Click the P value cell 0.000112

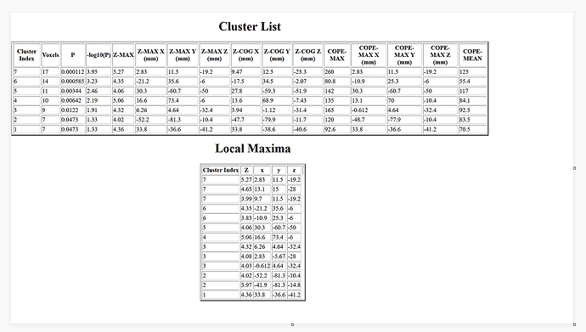73,71
